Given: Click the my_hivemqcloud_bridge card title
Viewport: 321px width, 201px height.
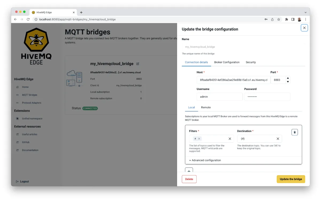Looking at the screenshot, I should tap(112, 64).
